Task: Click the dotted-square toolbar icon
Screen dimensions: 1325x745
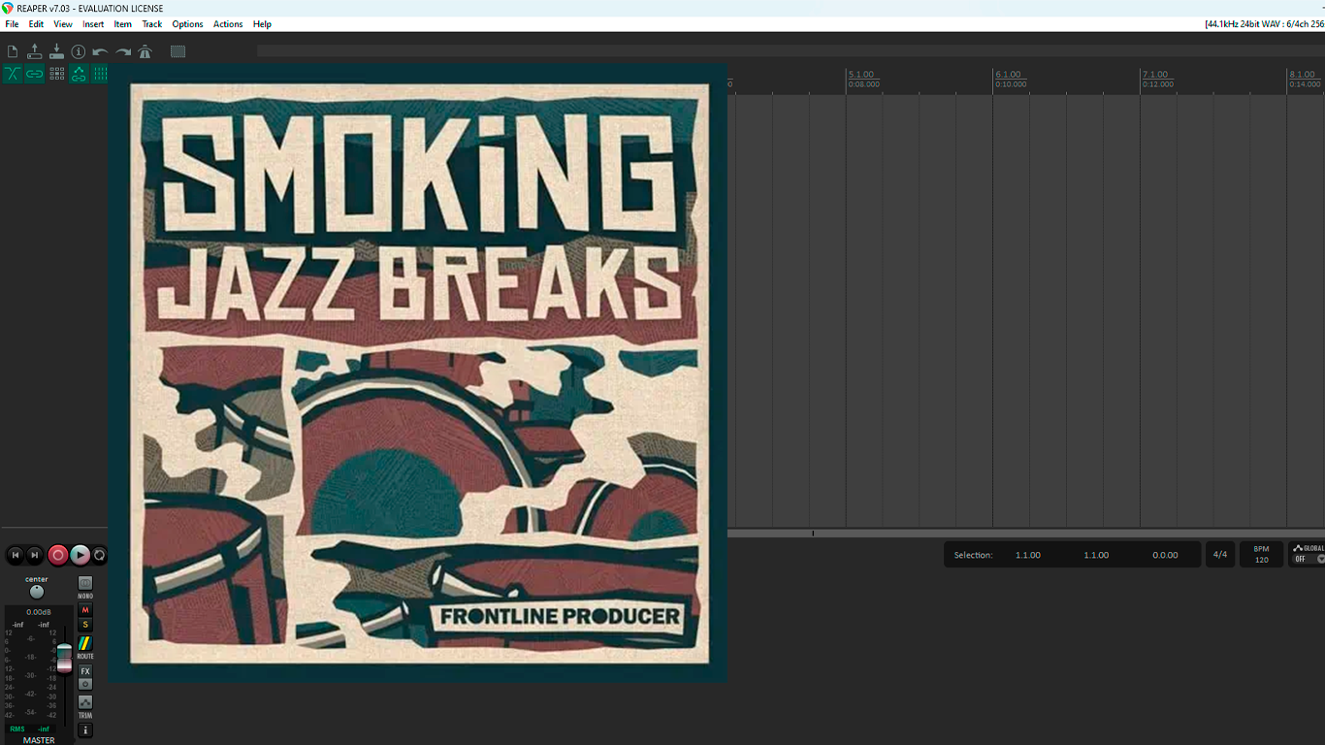Action: 178,51
